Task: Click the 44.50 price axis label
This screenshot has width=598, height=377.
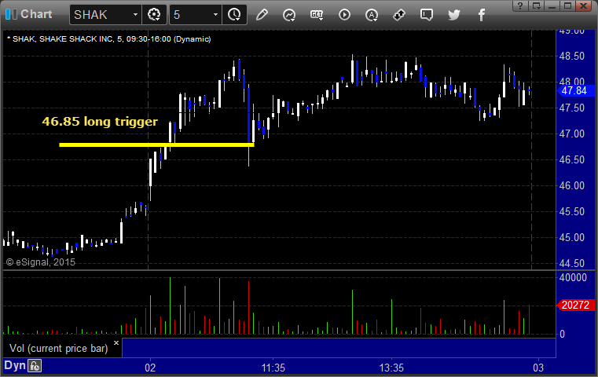Action: (572, 263)
